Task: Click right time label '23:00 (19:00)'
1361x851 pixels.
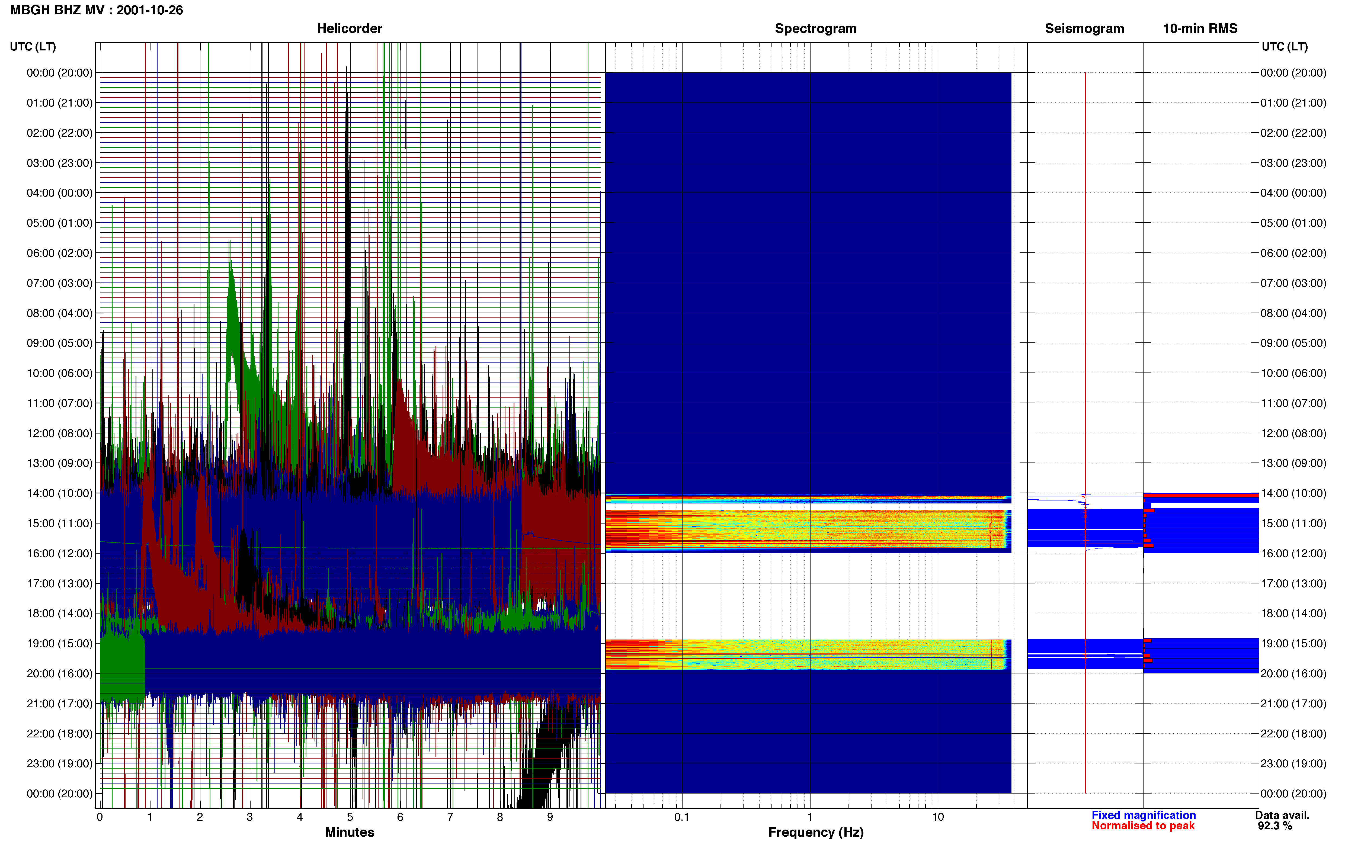Action: pos(1293,764)
